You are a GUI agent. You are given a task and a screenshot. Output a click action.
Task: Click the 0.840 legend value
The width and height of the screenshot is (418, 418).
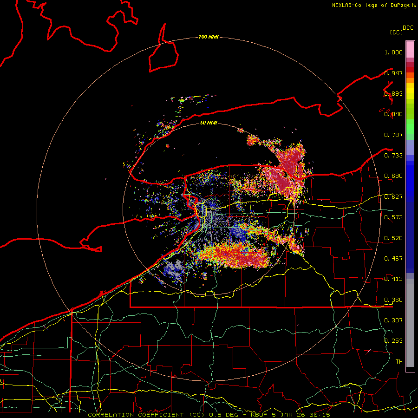point(393,114)
